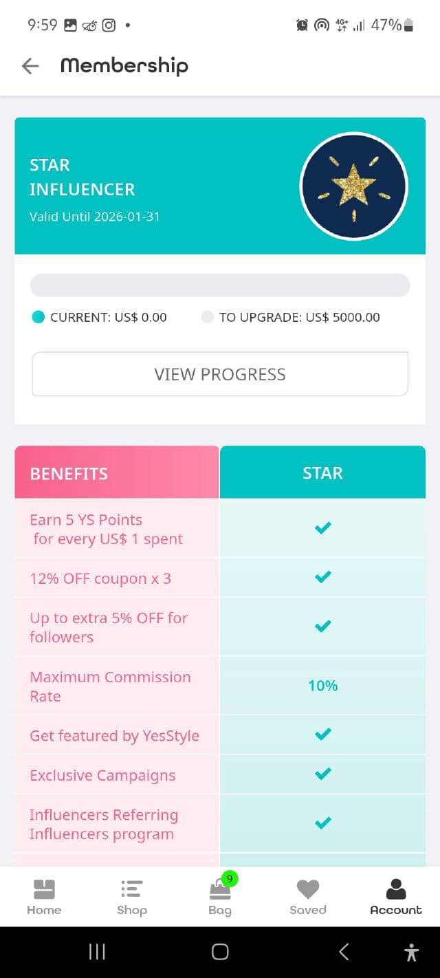Open the Saved heart icon
Screen dimensions: 440x978
307,889
